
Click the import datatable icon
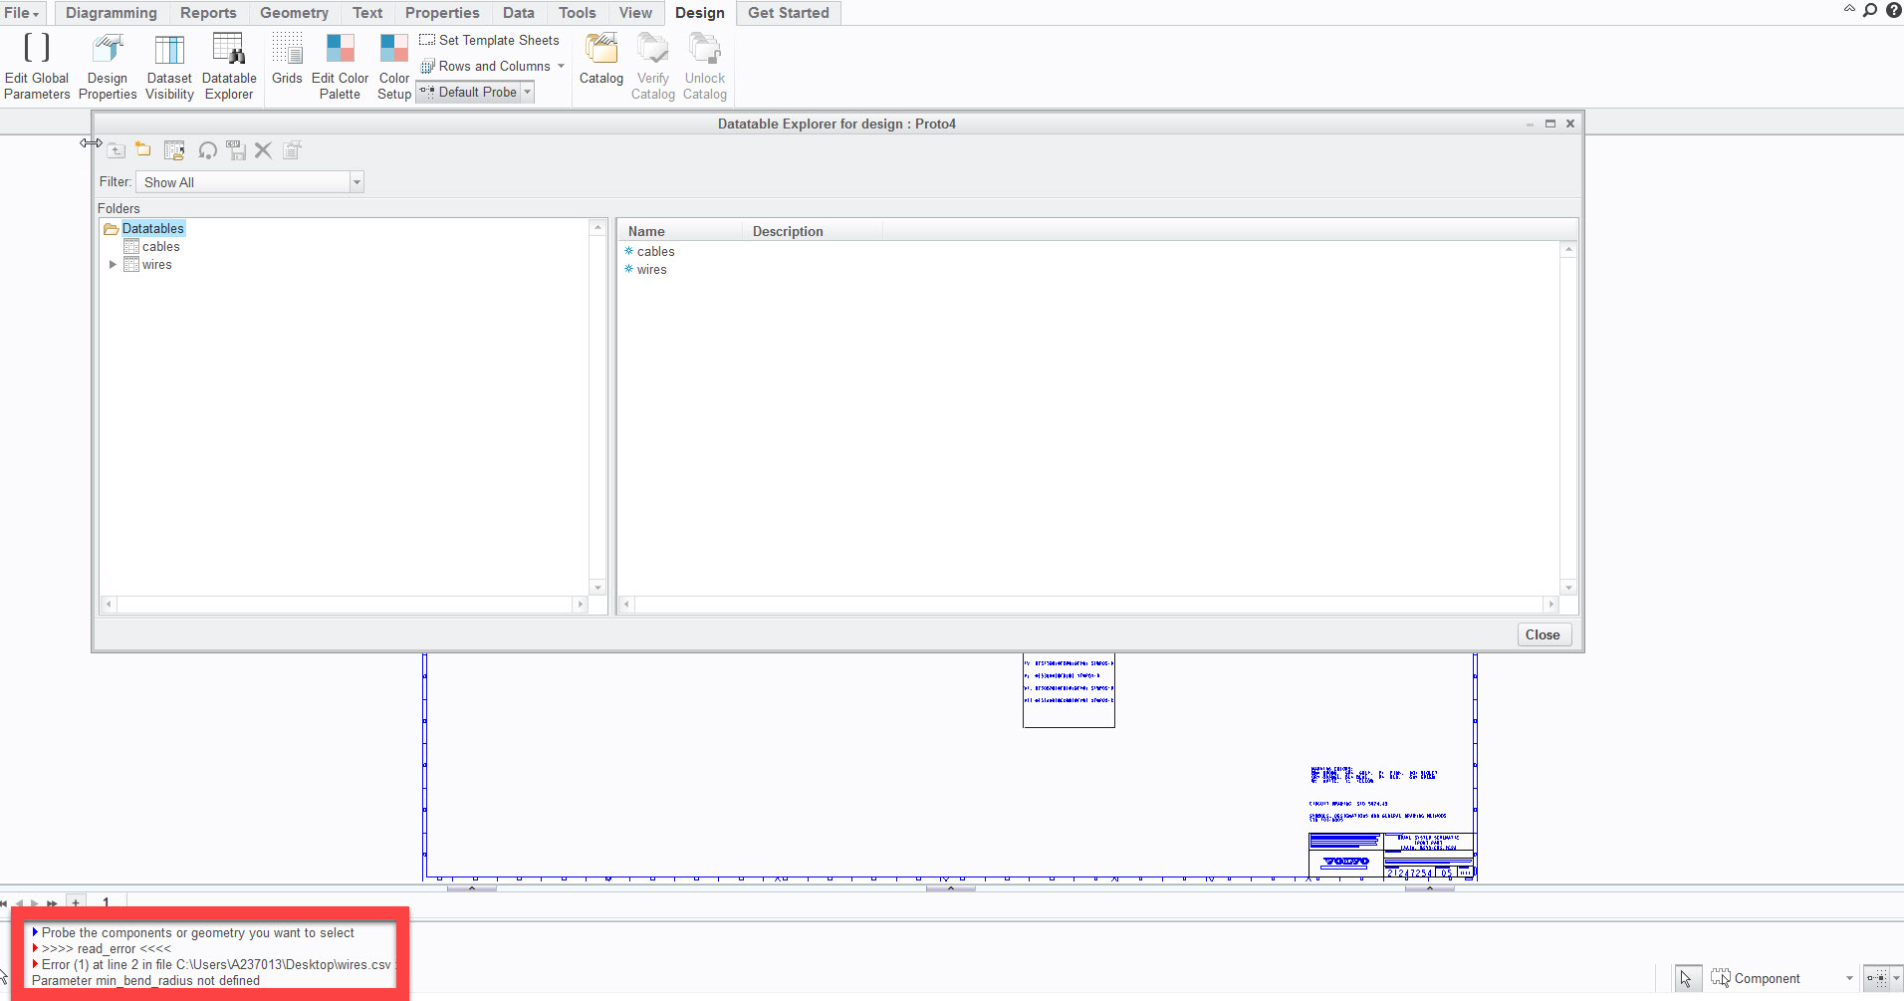tap(174, 150)
